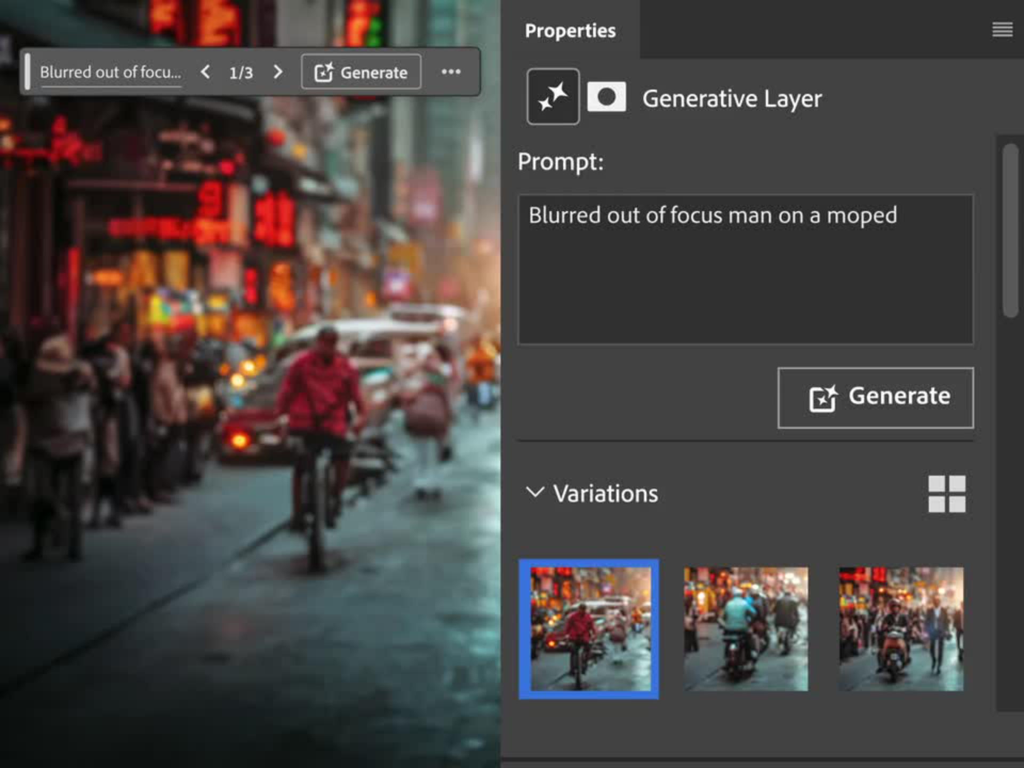Edit the taskbar prompt field
The height and width of the screenshot is (768, 1024).
(x=110, y=73)
